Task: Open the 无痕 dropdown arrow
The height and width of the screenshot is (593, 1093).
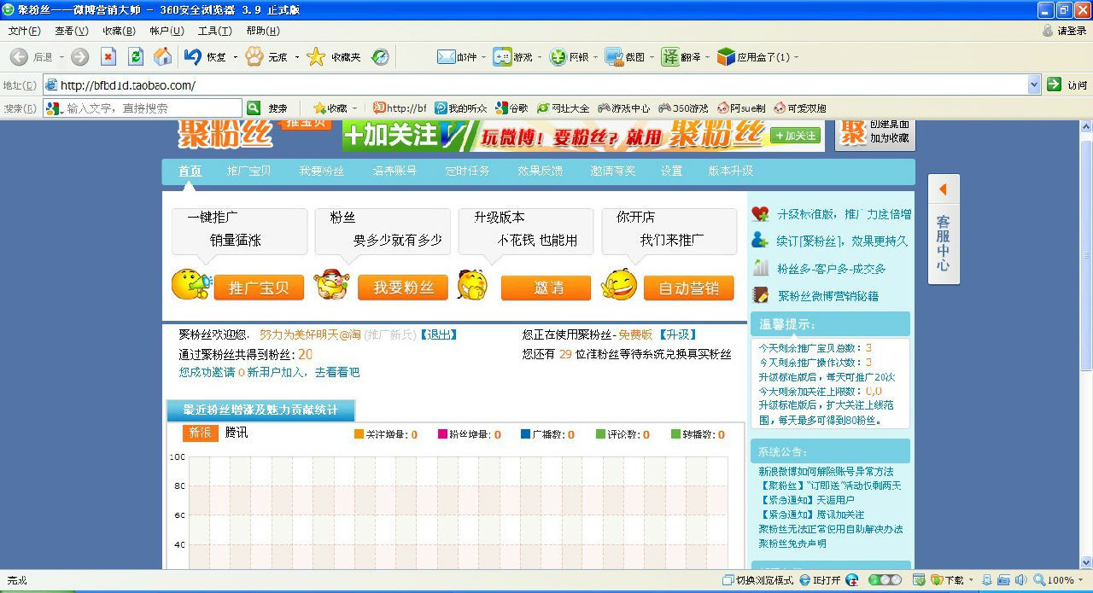Action: click(296, 57)
